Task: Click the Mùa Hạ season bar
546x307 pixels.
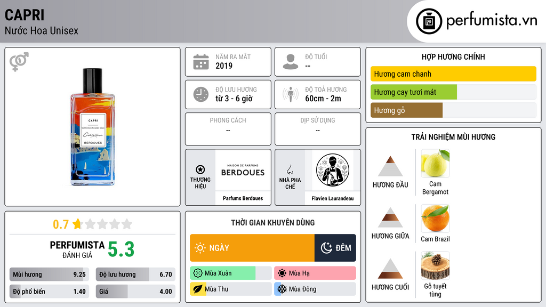Action: click(315, 273)
